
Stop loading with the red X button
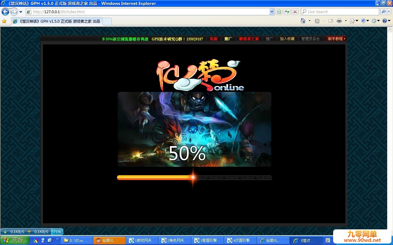pos(295,12)
